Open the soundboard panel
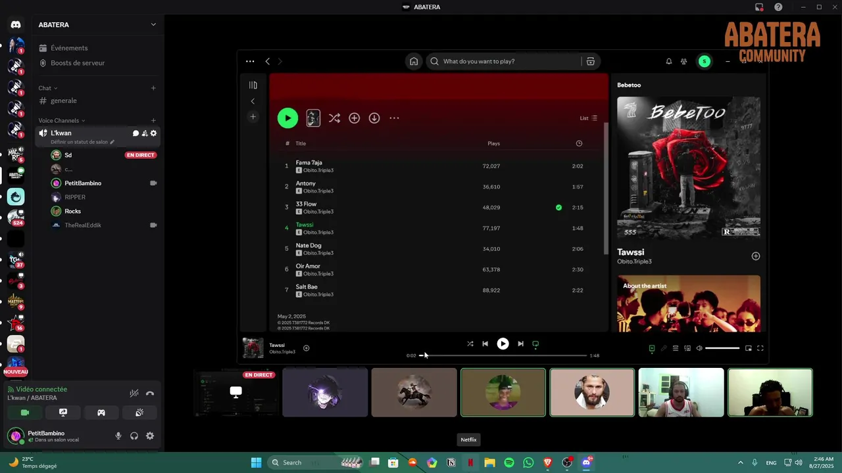The width and height of the screenshot is (842, 473). [x=139, y=413]
